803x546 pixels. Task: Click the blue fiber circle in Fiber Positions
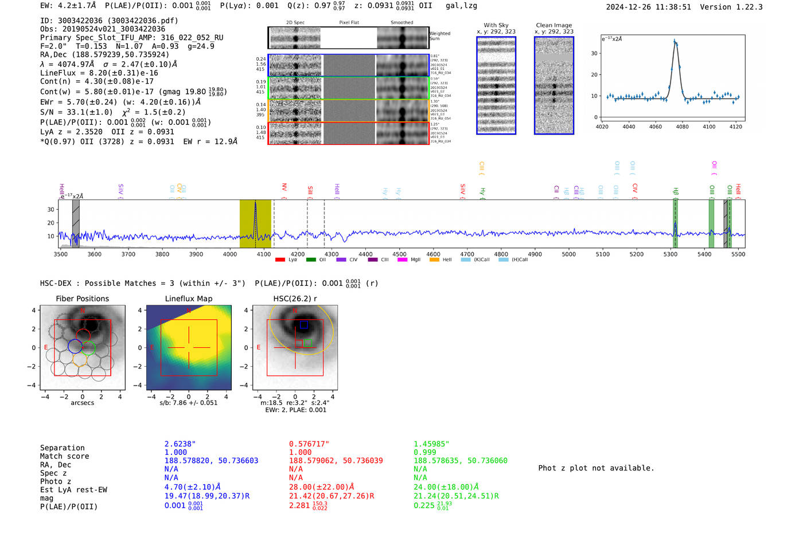coord(75,346)
